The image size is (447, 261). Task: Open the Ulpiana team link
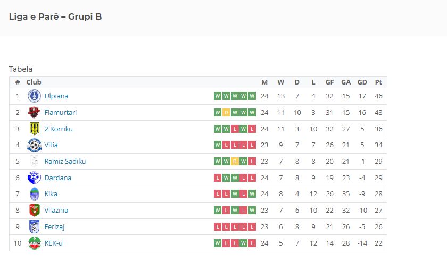point(56,96)
